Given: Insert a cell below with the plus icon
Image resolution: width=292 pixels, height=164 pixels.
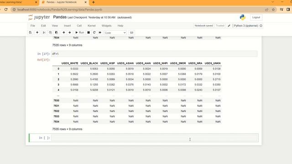Looking at the screenshot, I should tap(37, 32).
